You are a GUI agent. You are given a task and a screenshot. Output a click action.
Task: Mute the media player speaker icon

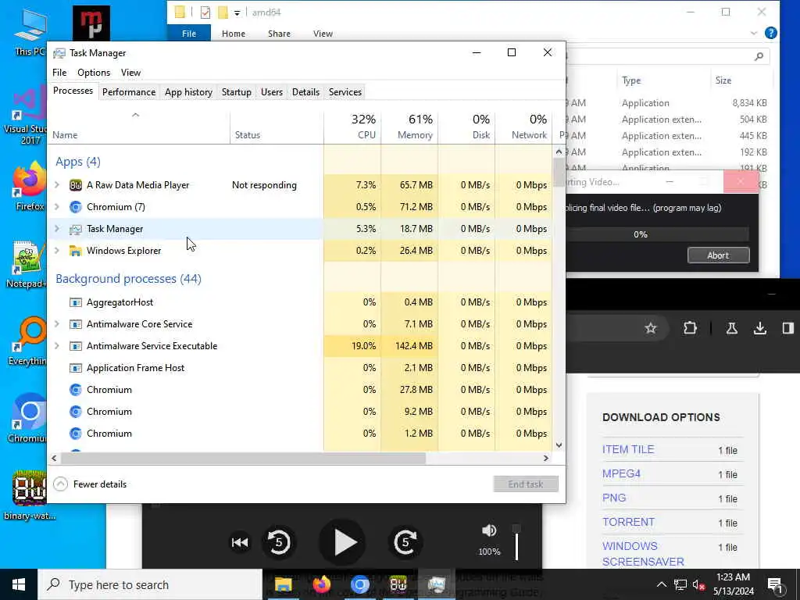click(489, 531)
